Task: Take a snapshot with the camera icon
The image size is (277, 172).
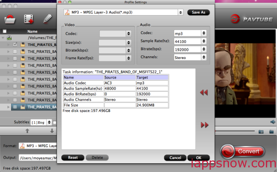Action: coord(261,131)
